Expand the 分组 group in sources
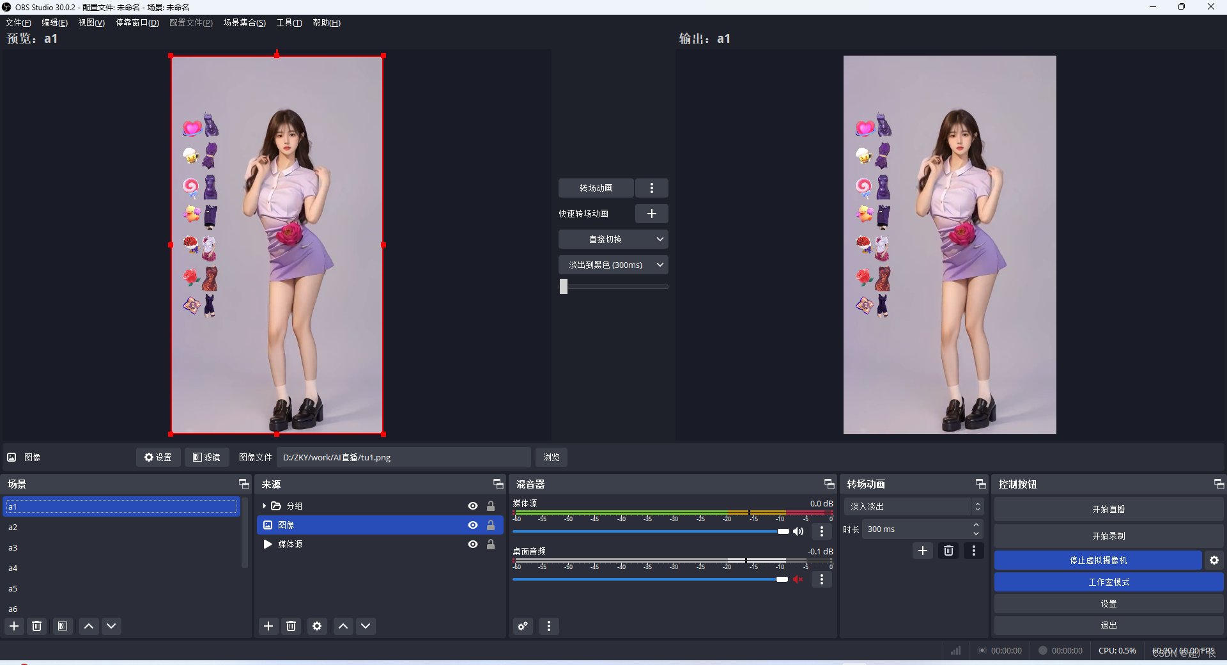 point(264,506)
